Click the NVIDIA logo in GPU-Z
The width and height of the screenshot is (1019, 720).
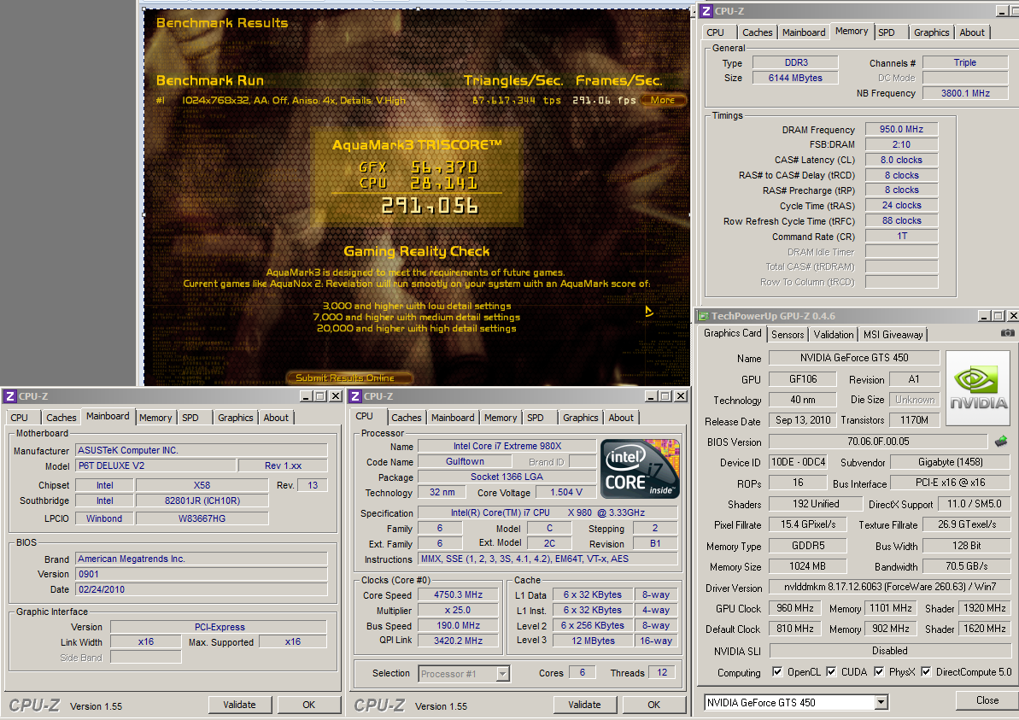click(978, 388)
